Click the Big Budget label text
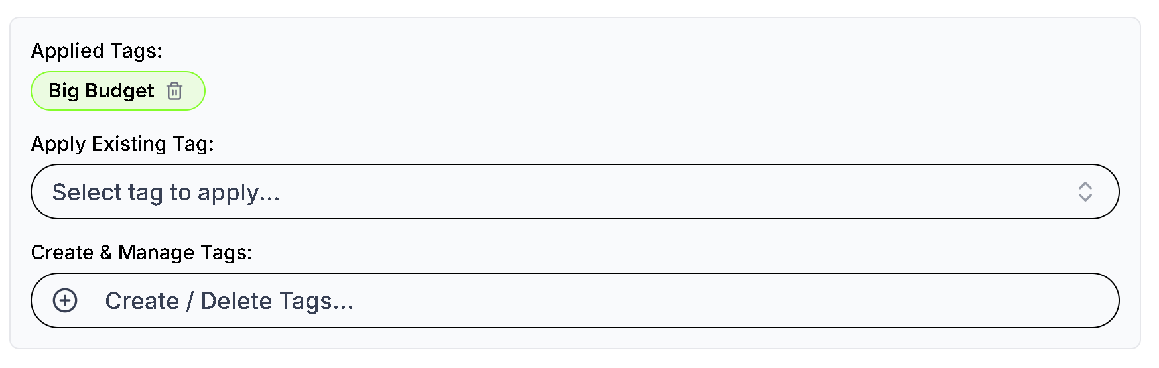The height and width of the screenshot is (368, 1159). (101, 91)
